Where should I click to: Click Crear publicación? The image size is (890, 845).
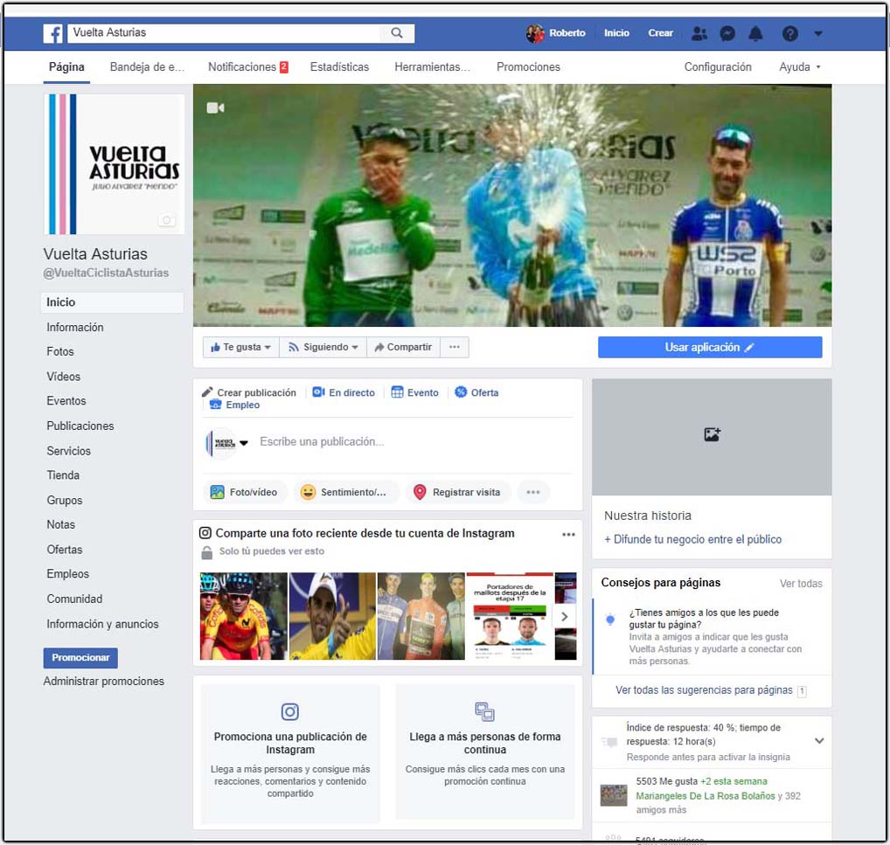click(x=249, y=392)
